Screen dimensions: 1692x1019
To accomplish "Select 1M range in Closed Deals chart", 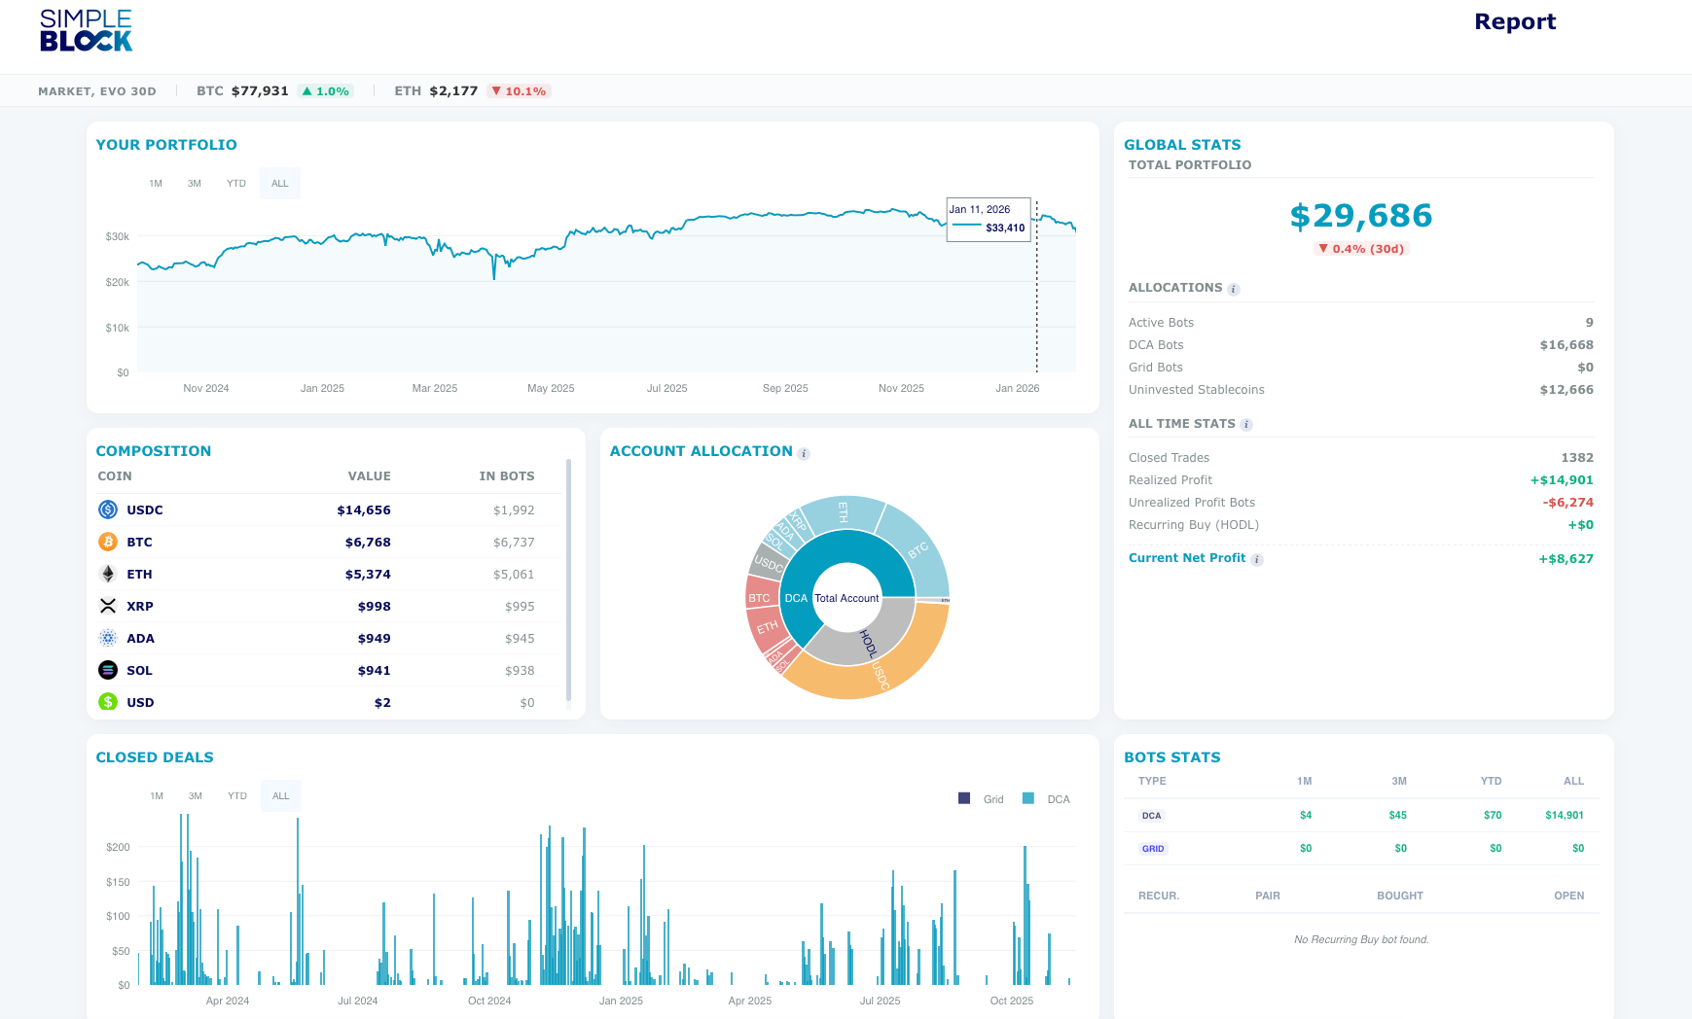I will (x=157, y=796).
